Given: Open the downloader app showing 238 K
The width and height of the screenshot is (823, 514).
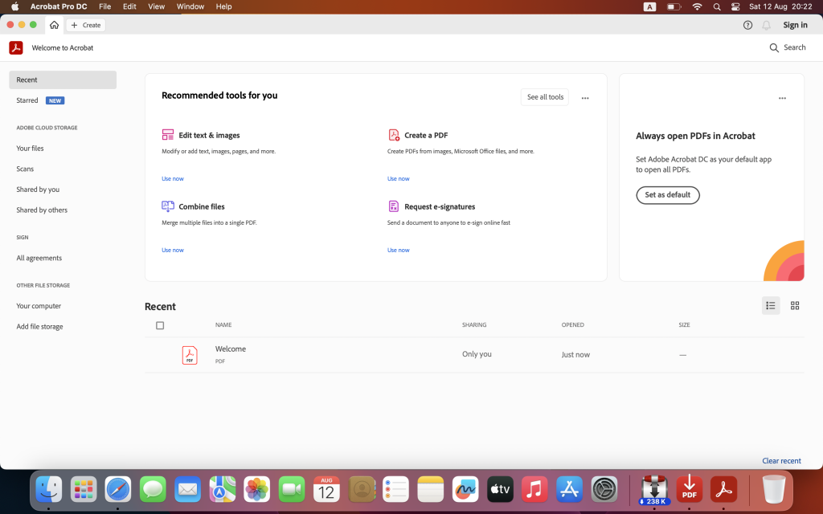Looking at the screenshot, I should [x=654, y=490].
